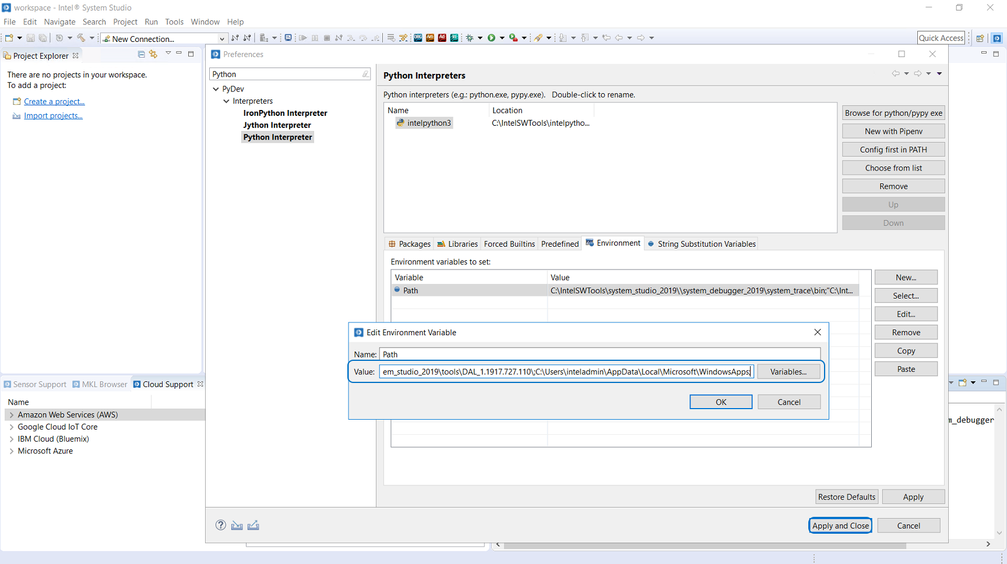Click Collapse All in Project Explorer
This screenshot has height=564, width=1007.
point(141,54)
